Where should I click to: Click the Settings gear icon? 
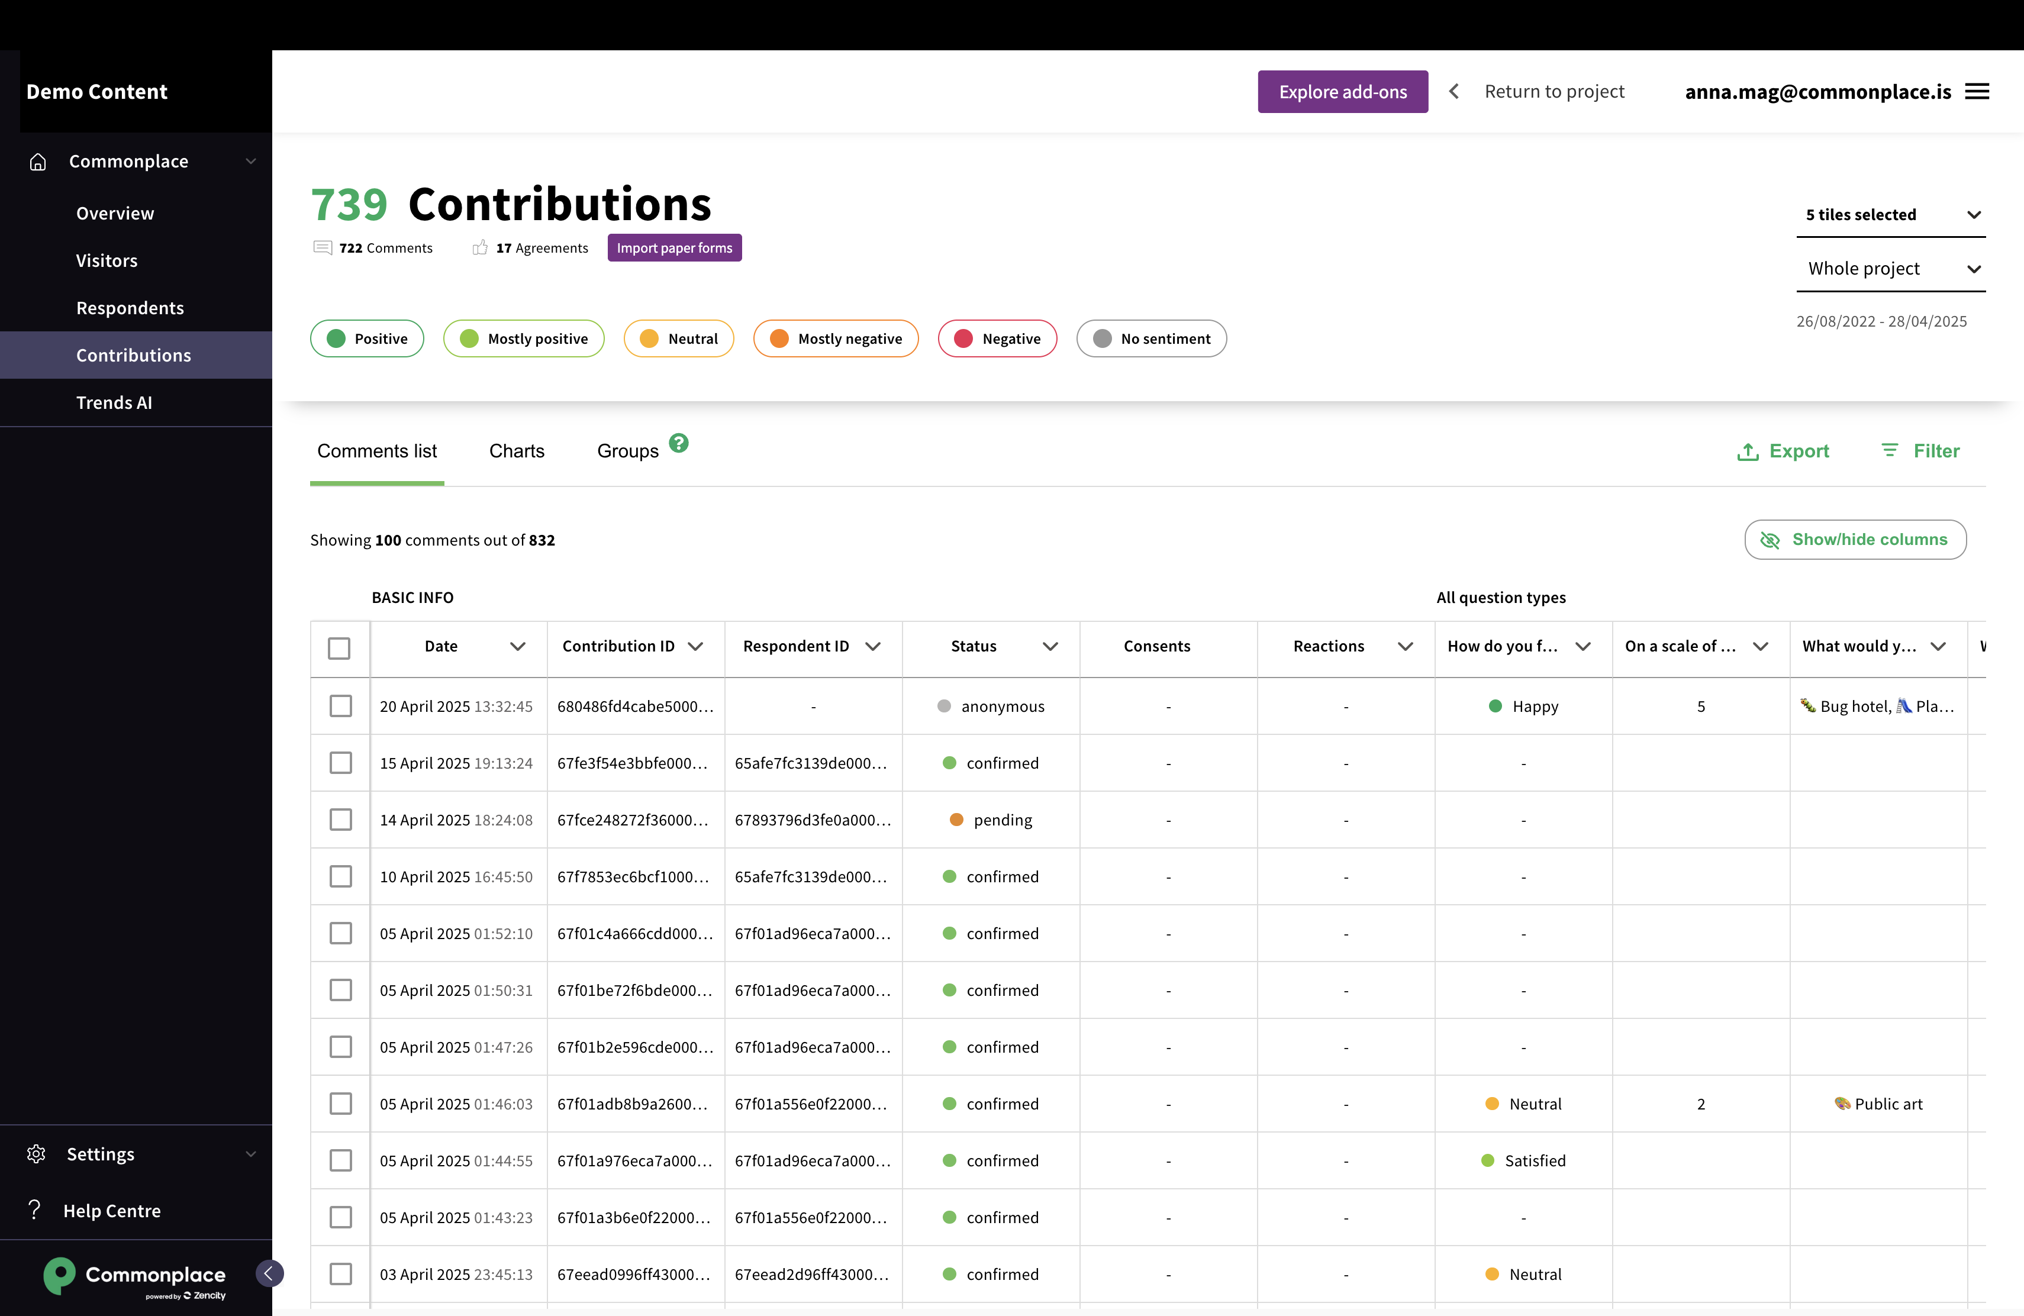(36, 1154)
